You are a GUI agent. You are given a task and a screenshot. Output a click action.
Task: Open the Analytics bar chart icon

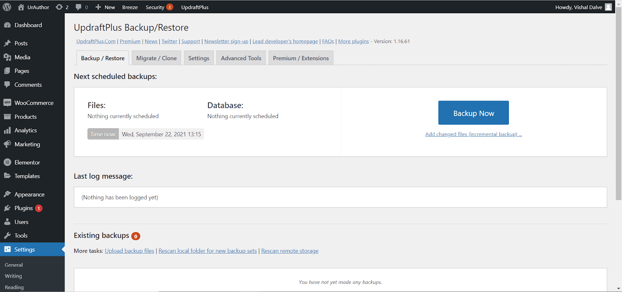[7, 130]
